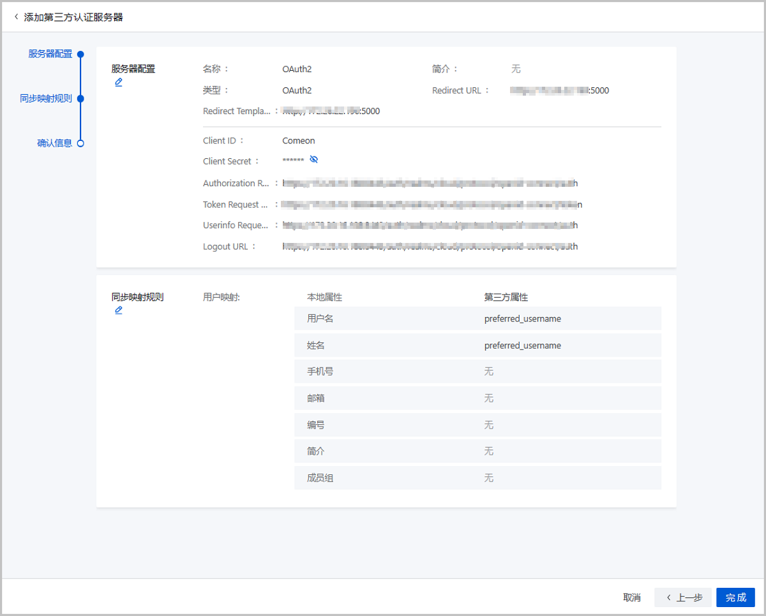The width and height of the screenshot is (766, 616).
Task: Click the 无 value in 成员组 row
Action: point(489,478)
